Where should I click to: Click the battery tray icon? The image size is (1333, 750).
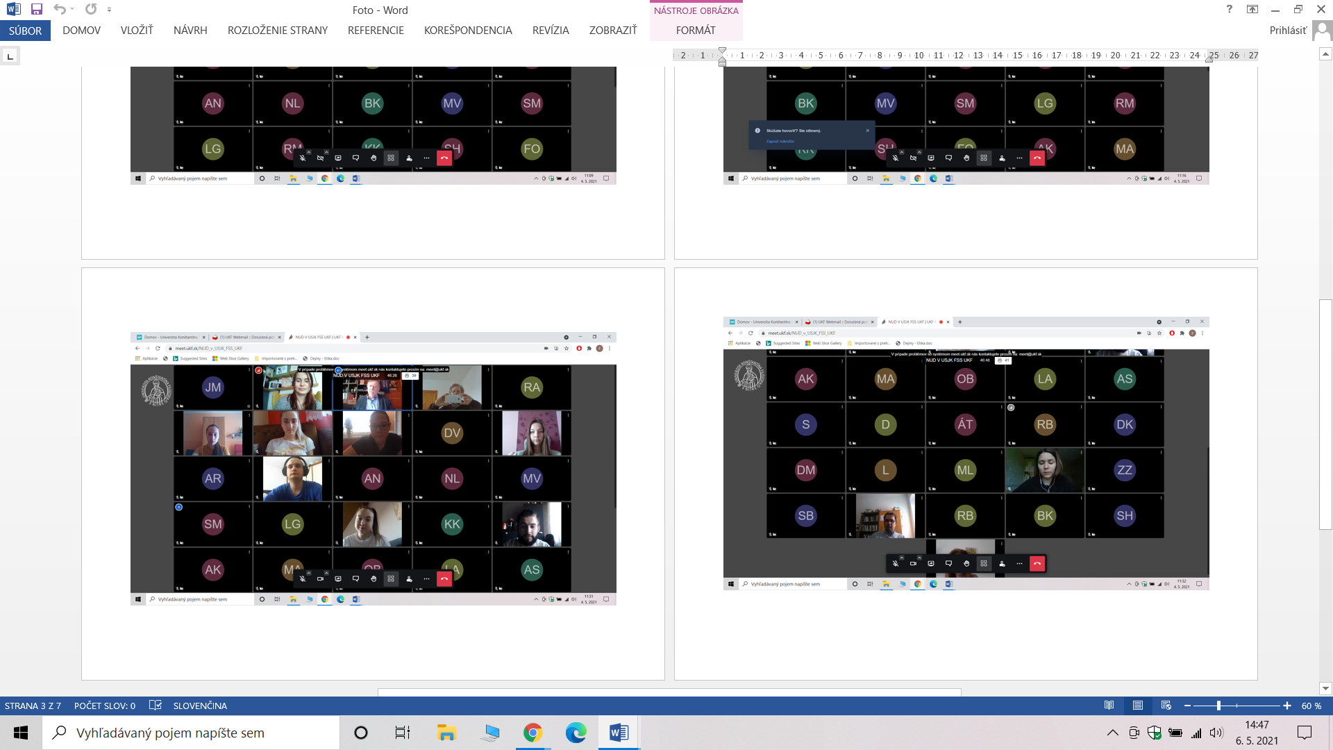click(x=1175, y=733)
